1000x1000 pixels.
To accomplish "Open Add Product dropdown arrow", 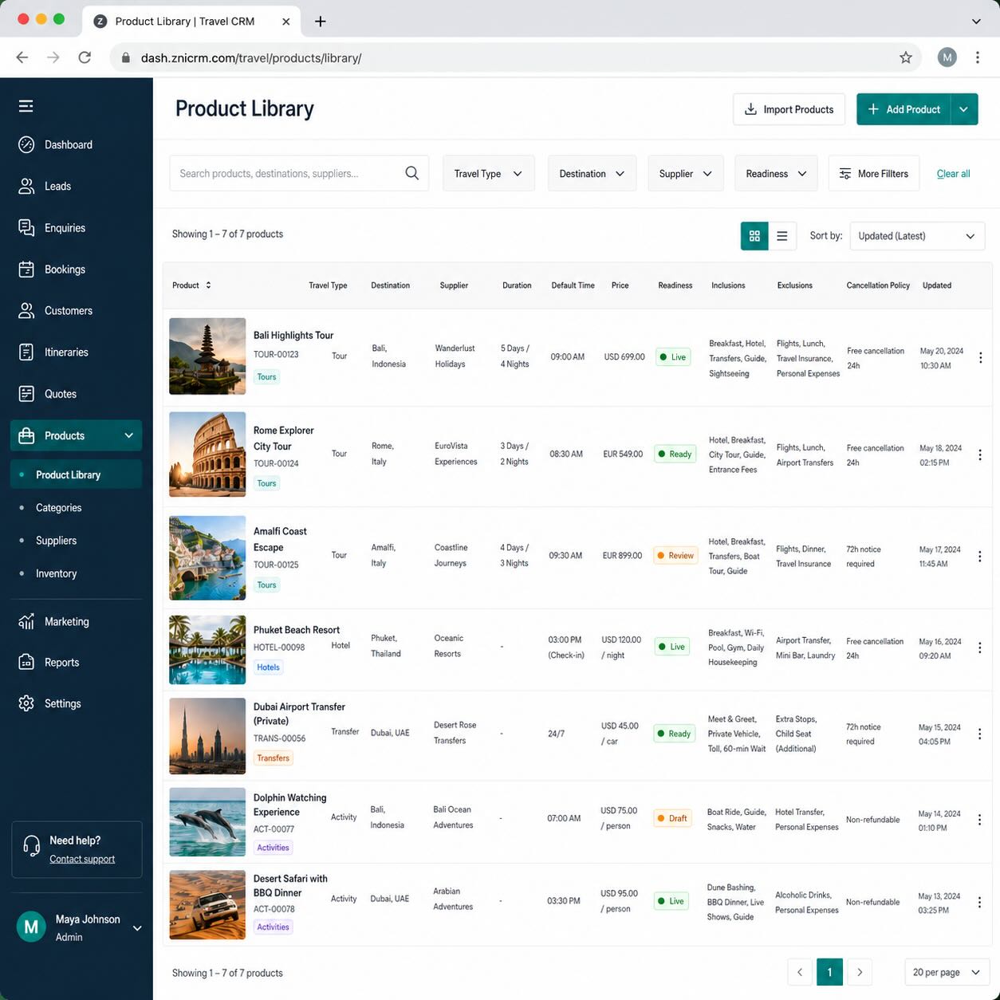I will click(x=964, y=109).
